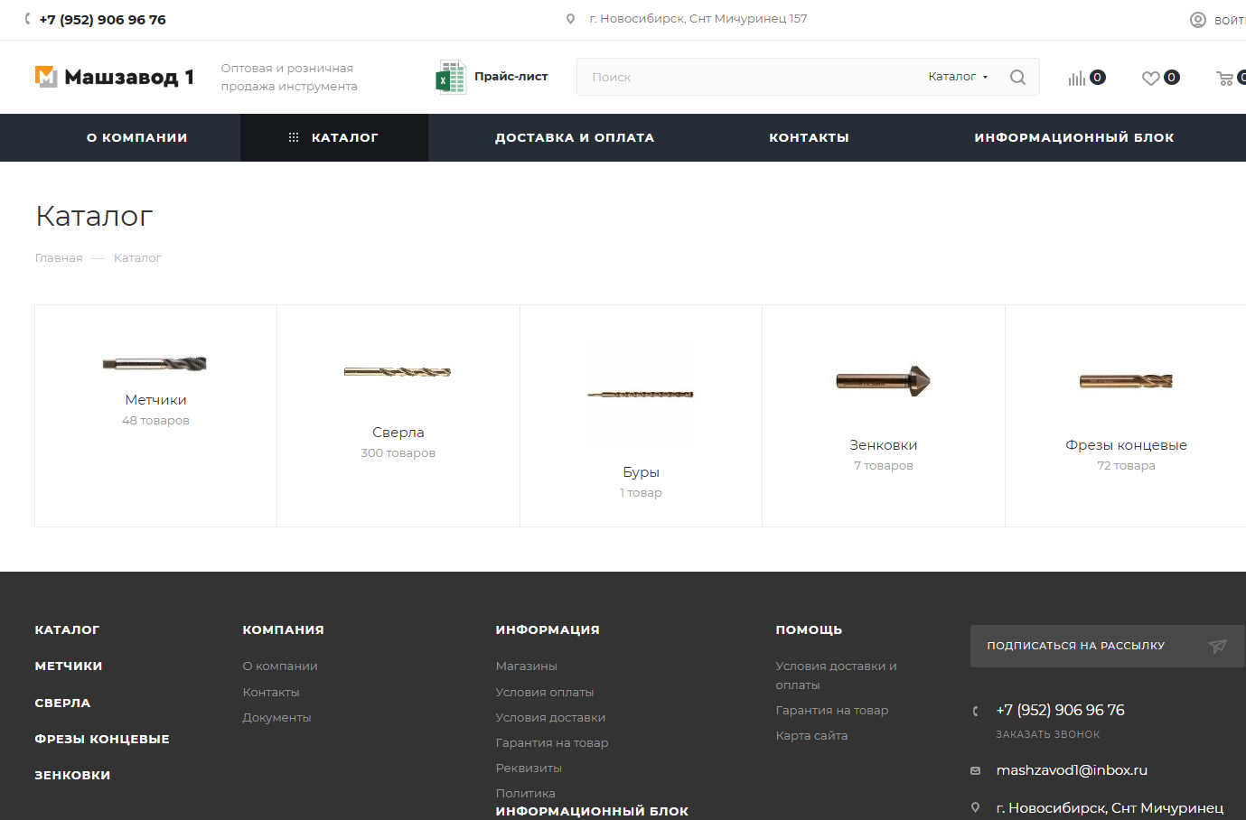Expand the Каталог search scope dropdown

958,77
